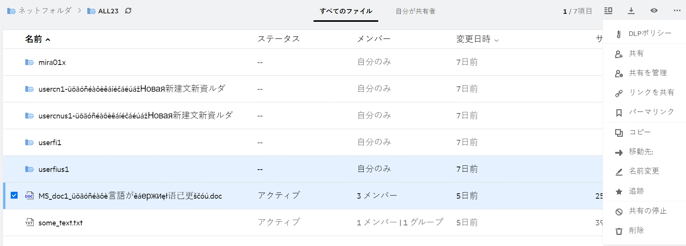
Task: Uncheck the MS_doc1 file checkbox
Action: coord(14,196)
